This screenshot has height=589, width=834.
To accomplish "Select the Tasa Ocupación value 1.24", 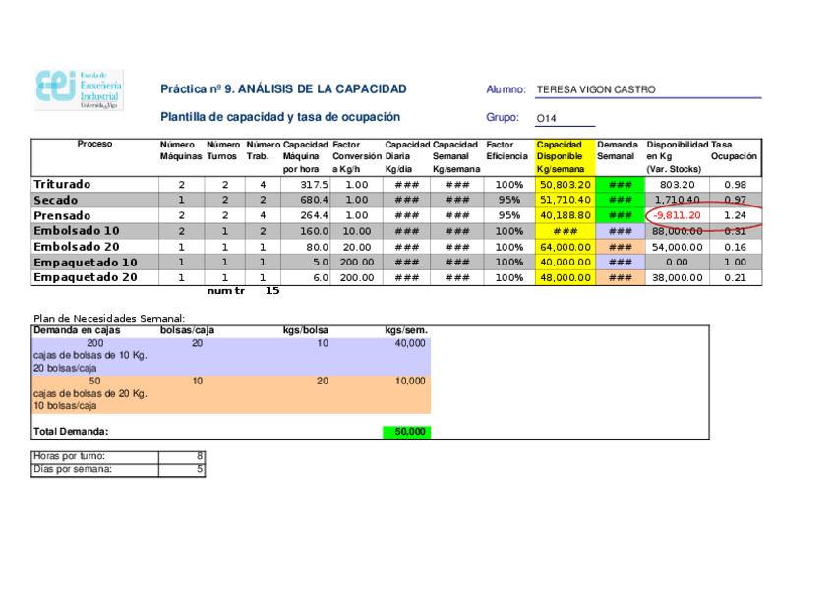I will (x=734, y=215).
